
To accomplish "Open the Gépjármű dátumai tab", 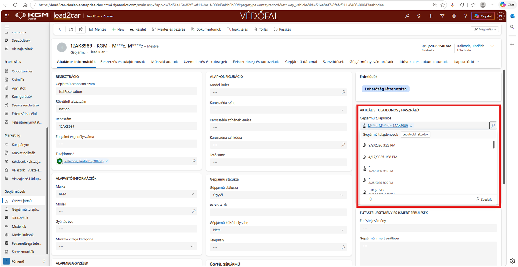I will [301, 62].
